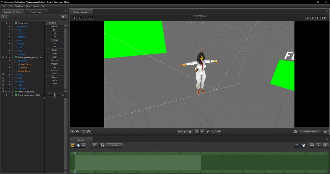Viewport: 330px width, 174px height.
Task: Expand the Body Flexes group
Action: pyautogui.click(x=19, y=64)
